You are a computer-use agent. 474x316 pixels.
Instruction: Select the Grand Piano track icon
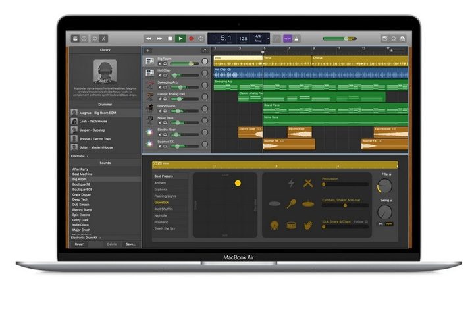149,108
